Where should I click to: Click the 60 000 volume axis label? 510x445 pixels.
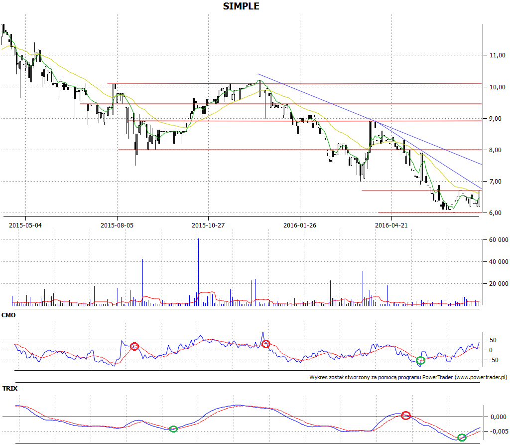pos(499,240)
